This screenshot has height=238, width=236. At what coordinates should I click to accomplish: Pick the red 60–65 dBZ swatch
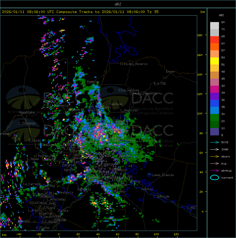[x=214, y=40]
